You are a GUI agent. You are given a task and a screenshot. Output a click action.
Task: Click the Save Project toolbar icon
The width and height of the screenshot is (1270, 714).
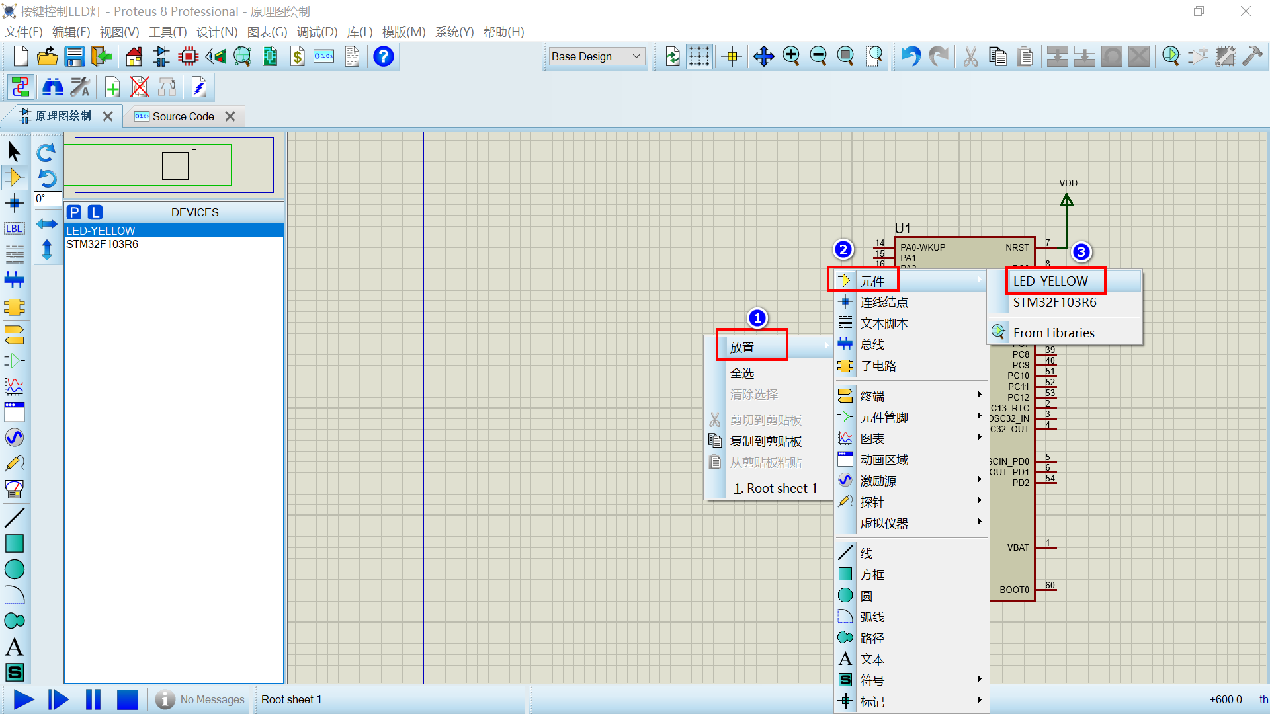coord(74,57)
